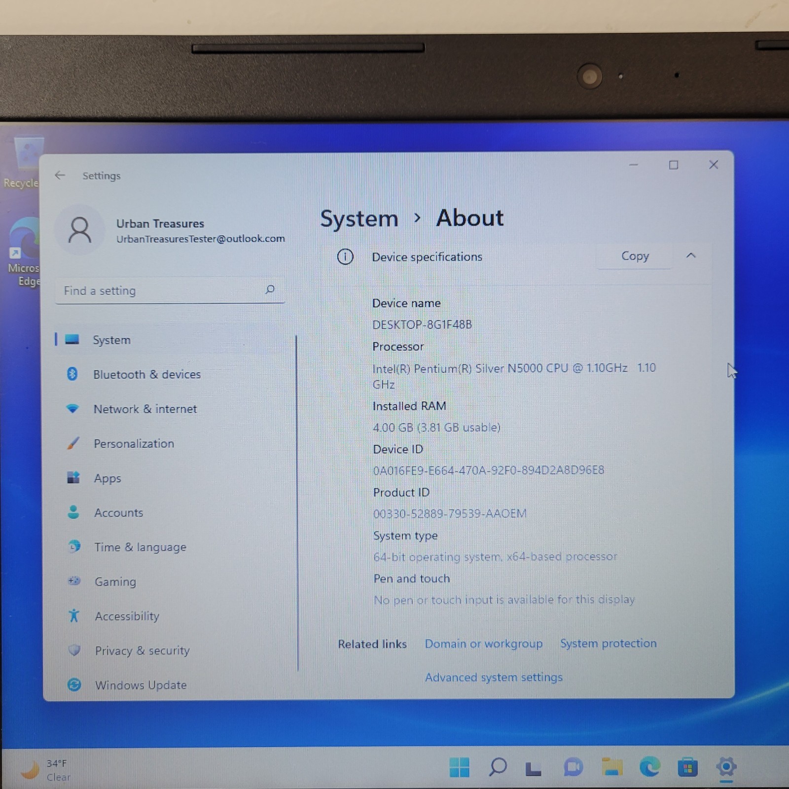Open the Apps settings page
This screenshot has width=789, height=789.
point(170,478)
